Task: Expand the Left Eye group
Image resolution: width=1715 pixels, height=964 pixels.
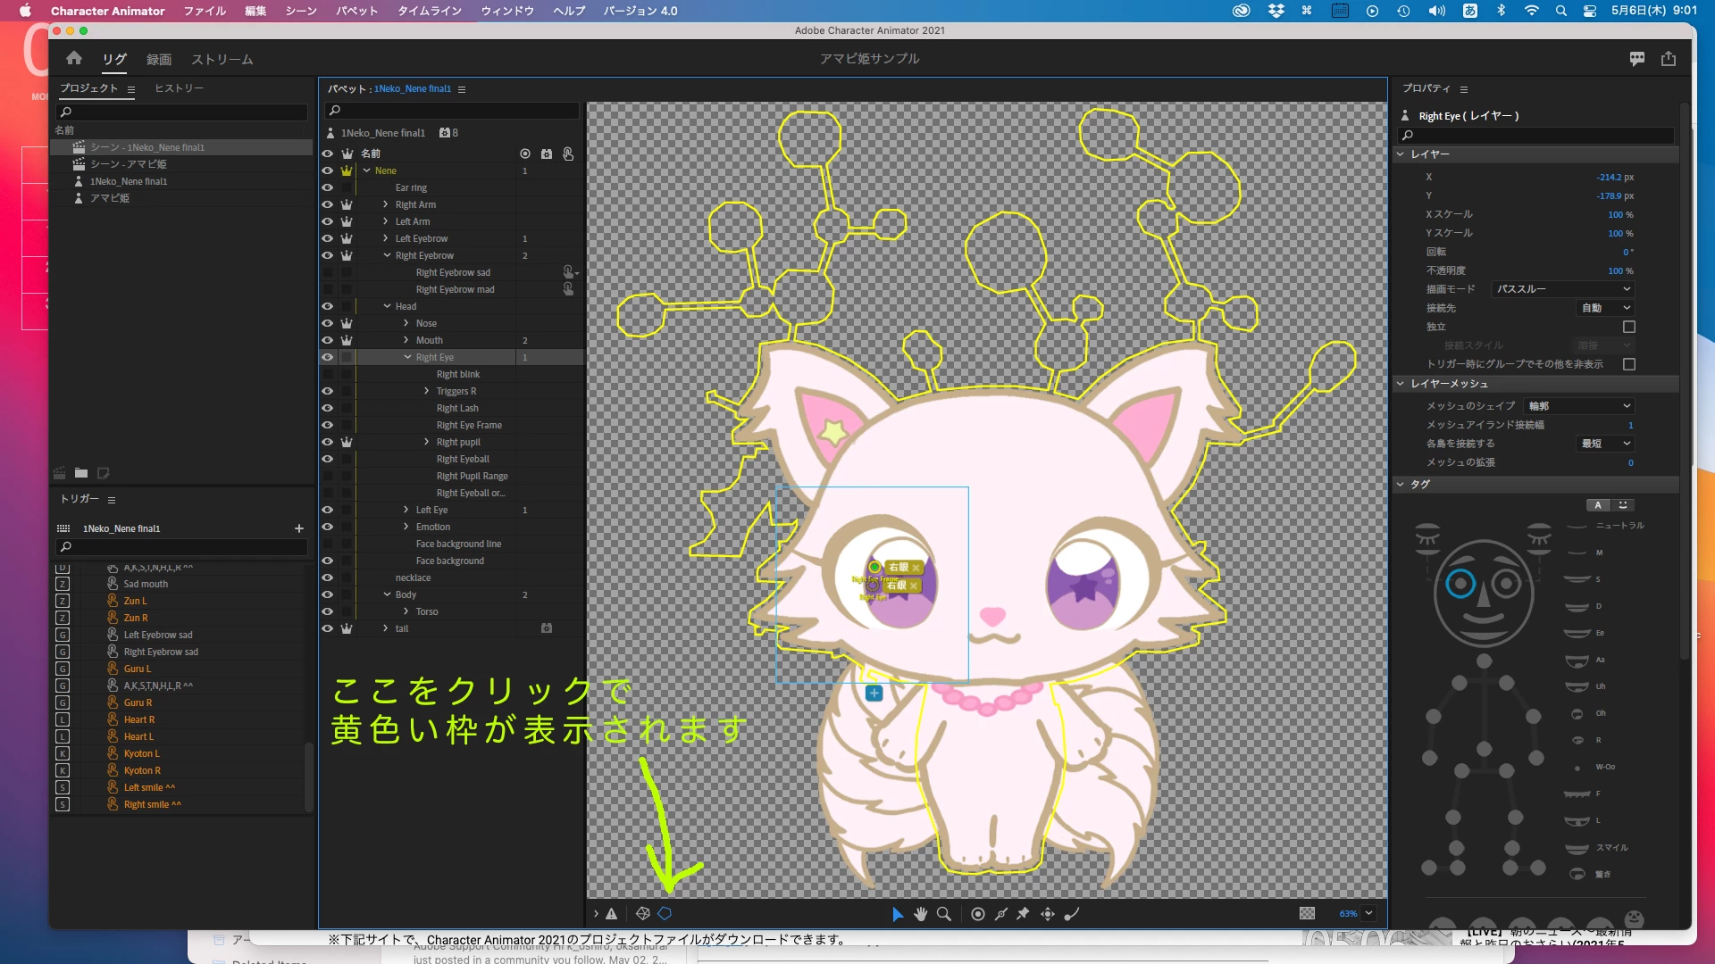Action: tap(406, 510)
